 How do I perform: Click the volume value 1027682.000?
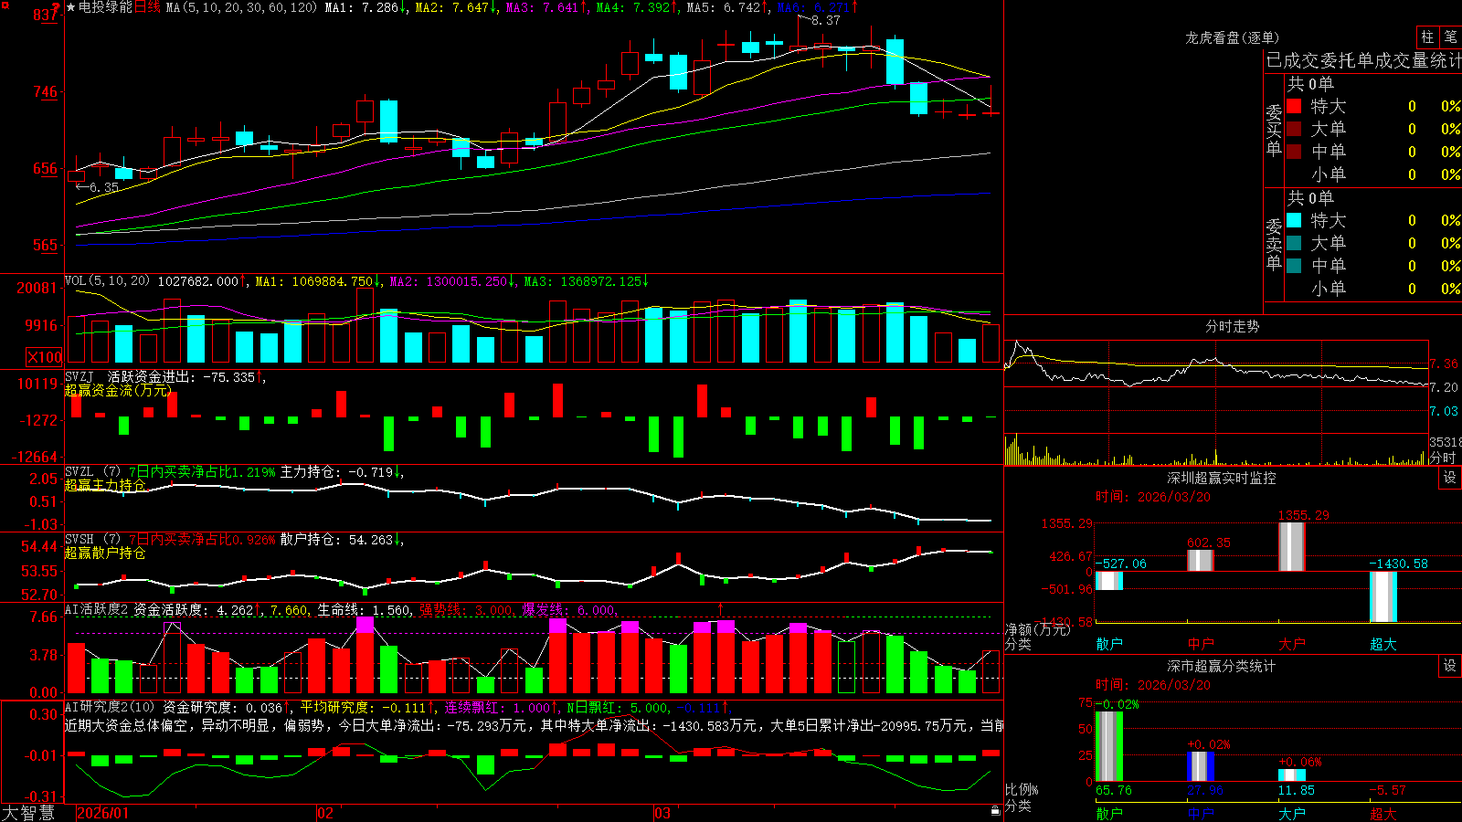point(198,281)
